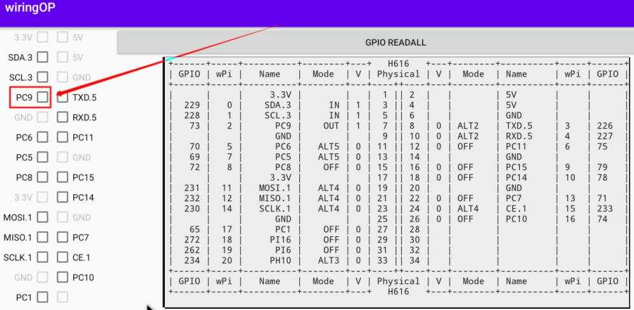
Task: Click the H616 label atop the table
Action: [398, 64]
